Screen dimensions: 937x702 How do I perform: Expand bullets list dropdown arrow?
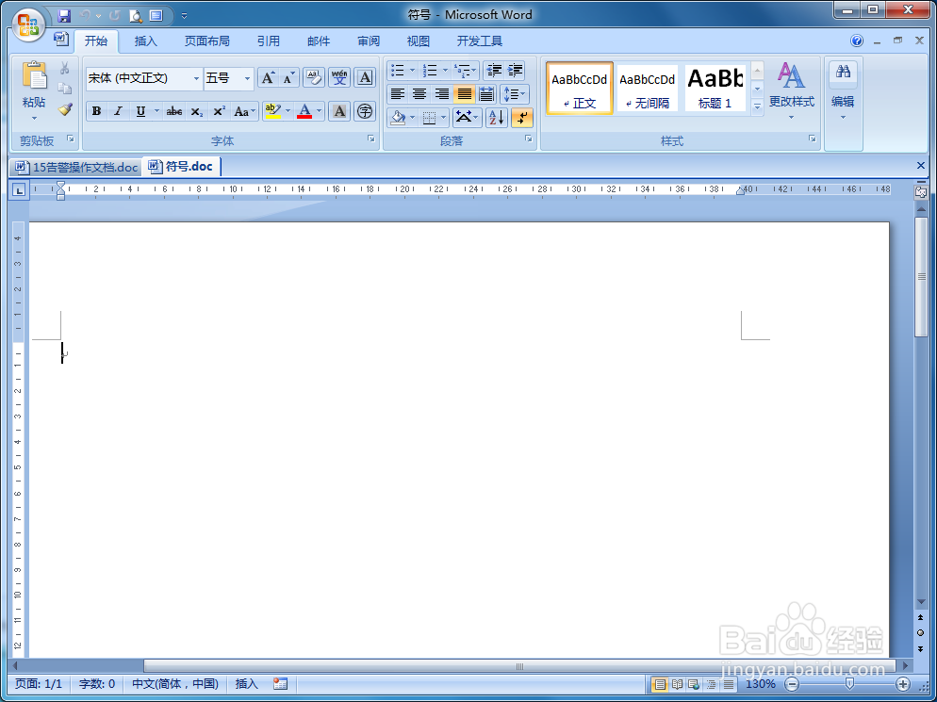412,71
